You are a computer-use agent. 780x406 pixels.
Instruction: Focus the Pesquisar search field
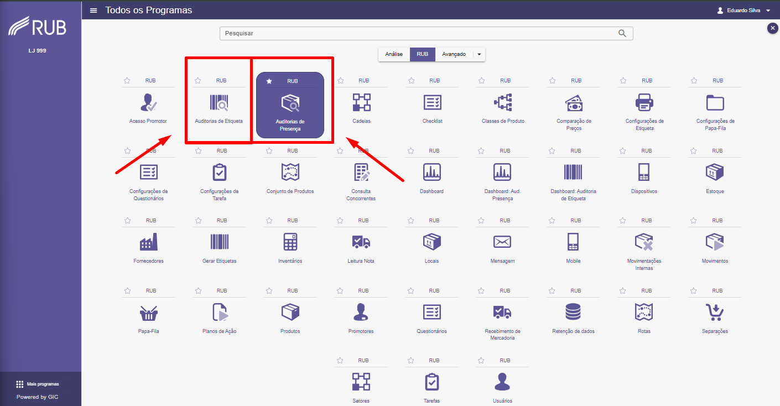[419, 33]
